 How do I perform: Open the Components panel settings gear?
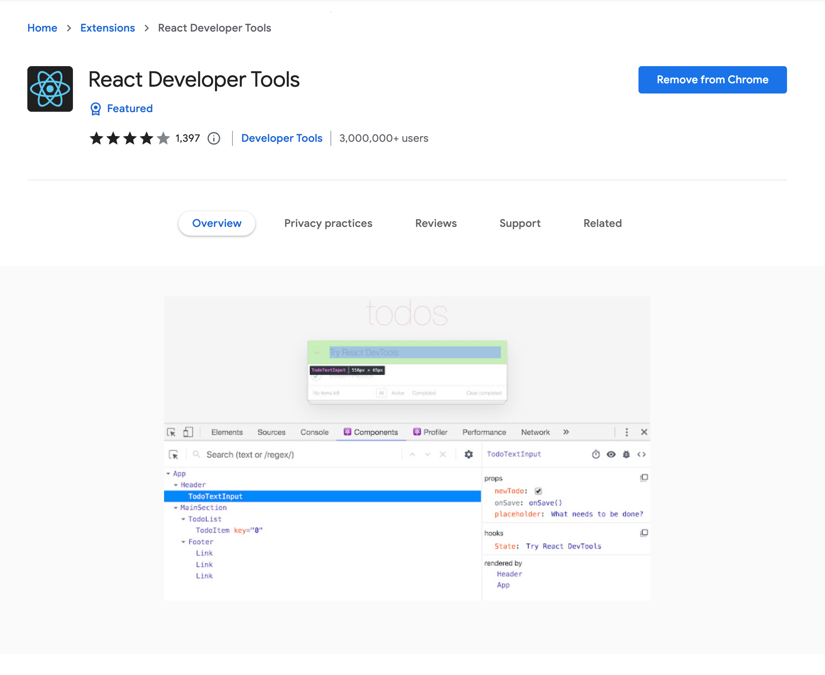pos(469,454)
